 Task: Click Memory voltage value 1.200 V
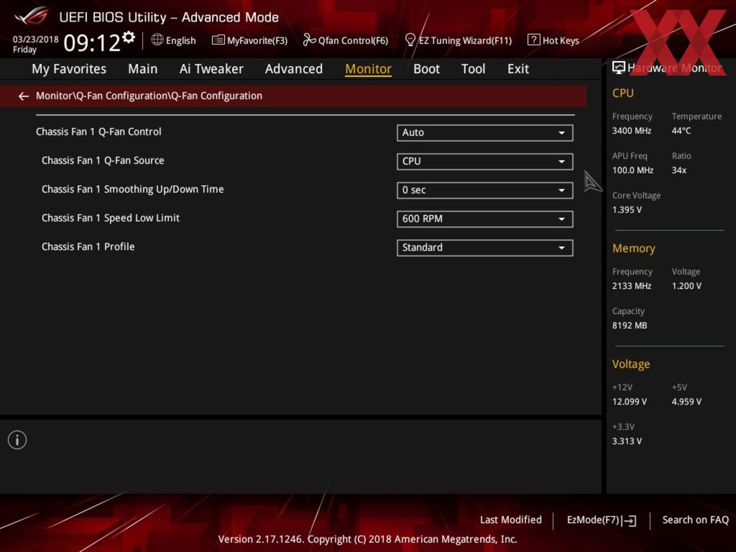(x=686, y=286)
